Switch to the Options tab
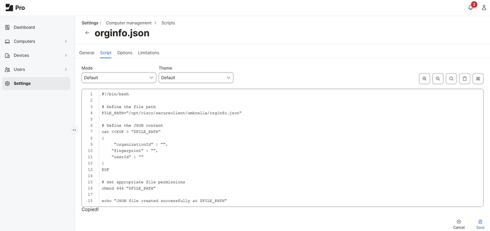The height and width of the screenshot is (231, 490). pos(125,52)
